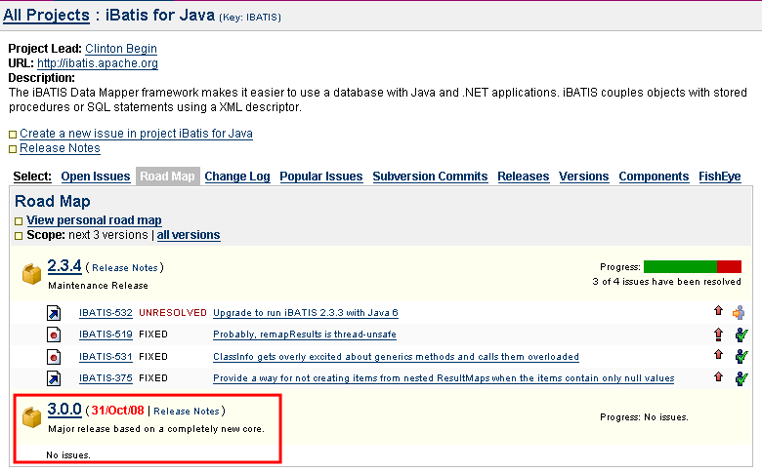762x472 pixels.
Task: Open issue key IBATIS-532
Action: click(x=106, y=313)
